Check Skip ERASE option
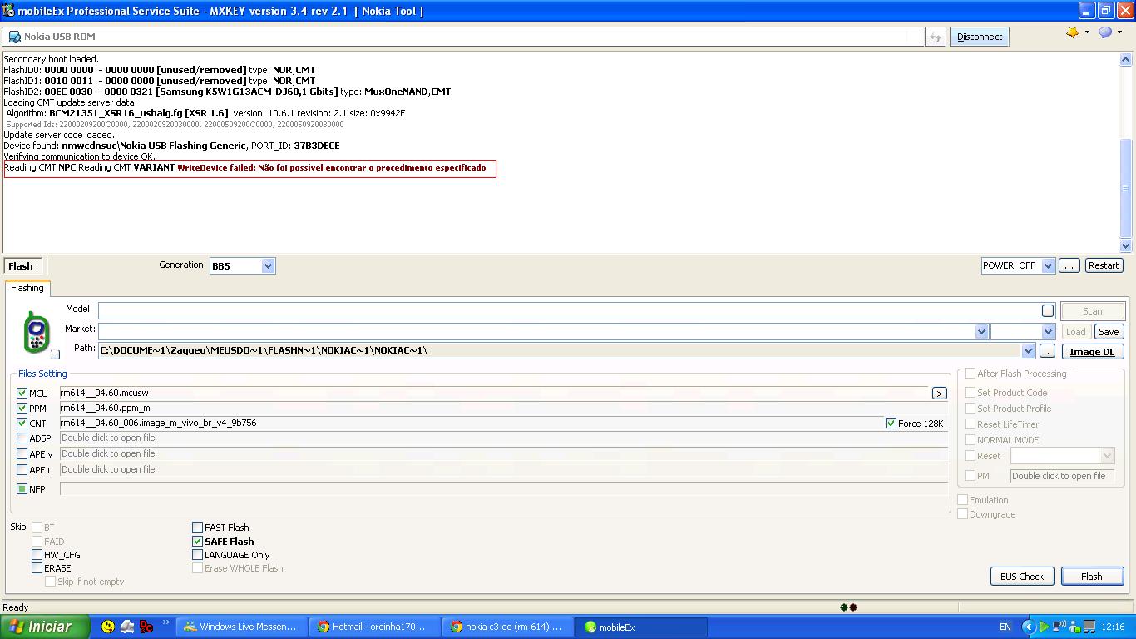Image resolution: width=1136 pixels, height=639 pixels. point(37,568)
